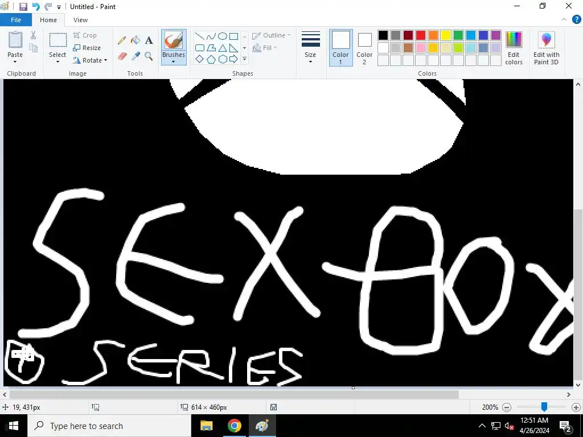Switch to the Home tab

pos(48,20)
